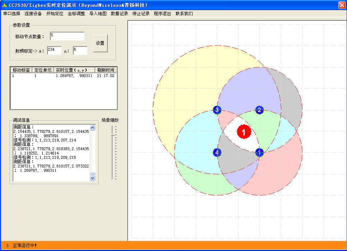The height and width of the screenshot is (251, 347).
Task: Sort by 实时位置(x,y) column header
Action: (74, 70)
